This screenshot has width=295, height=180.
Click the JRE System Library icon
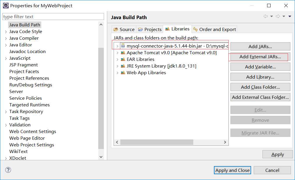123,66
